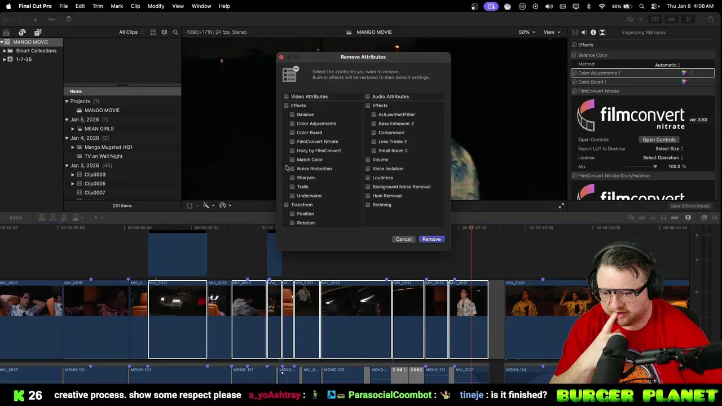Check the Compressor audio effect checkbox
The width and height of the screenshot is (722, 406).
pos(373,133)
